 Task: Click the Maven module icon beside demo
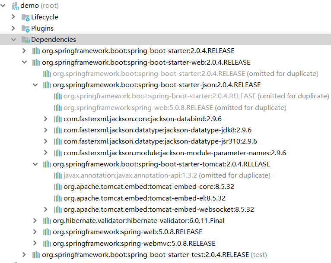click(15, 6)
